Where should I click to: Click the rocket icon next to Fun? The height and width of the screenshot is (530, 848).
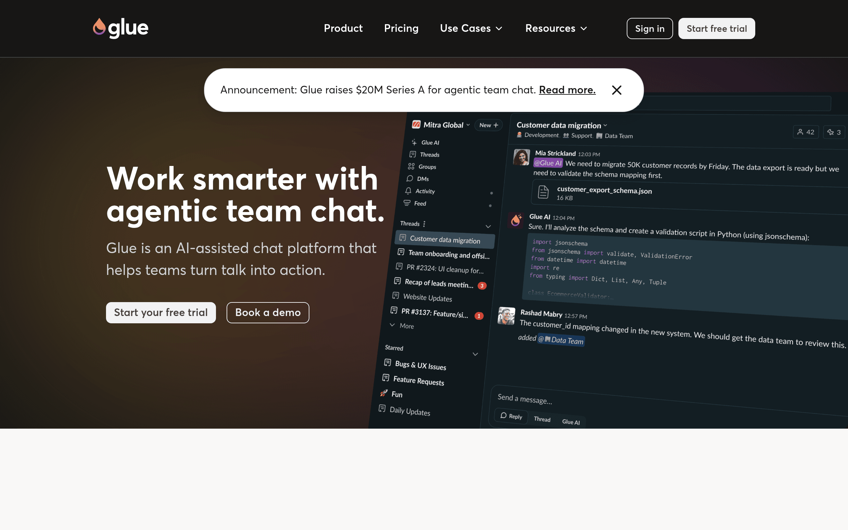pyautogui.click(x=384, y=393)
